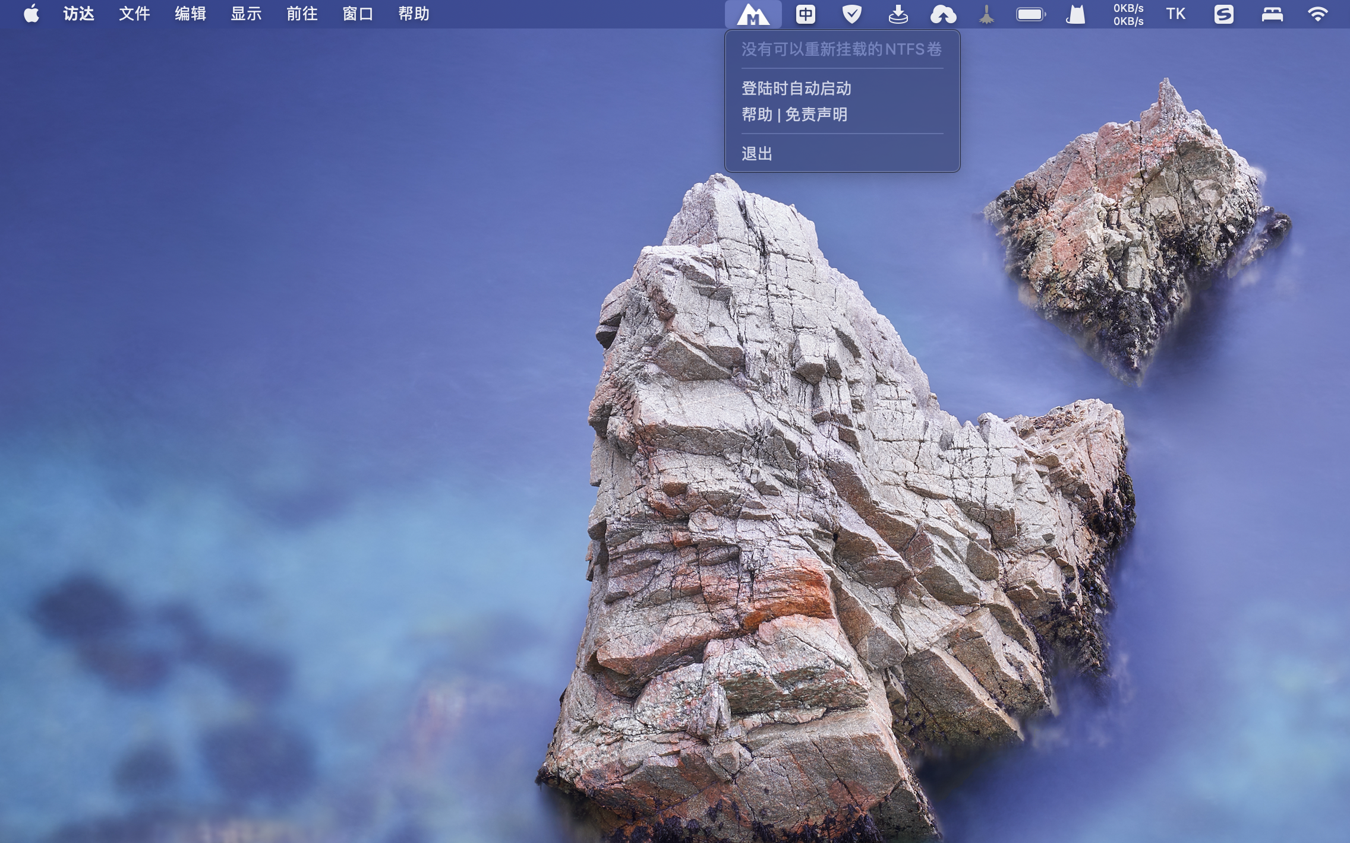1350x843 pixels.
Task: Click the broom cleaner menu bar icon
Action: pos(986,14)
